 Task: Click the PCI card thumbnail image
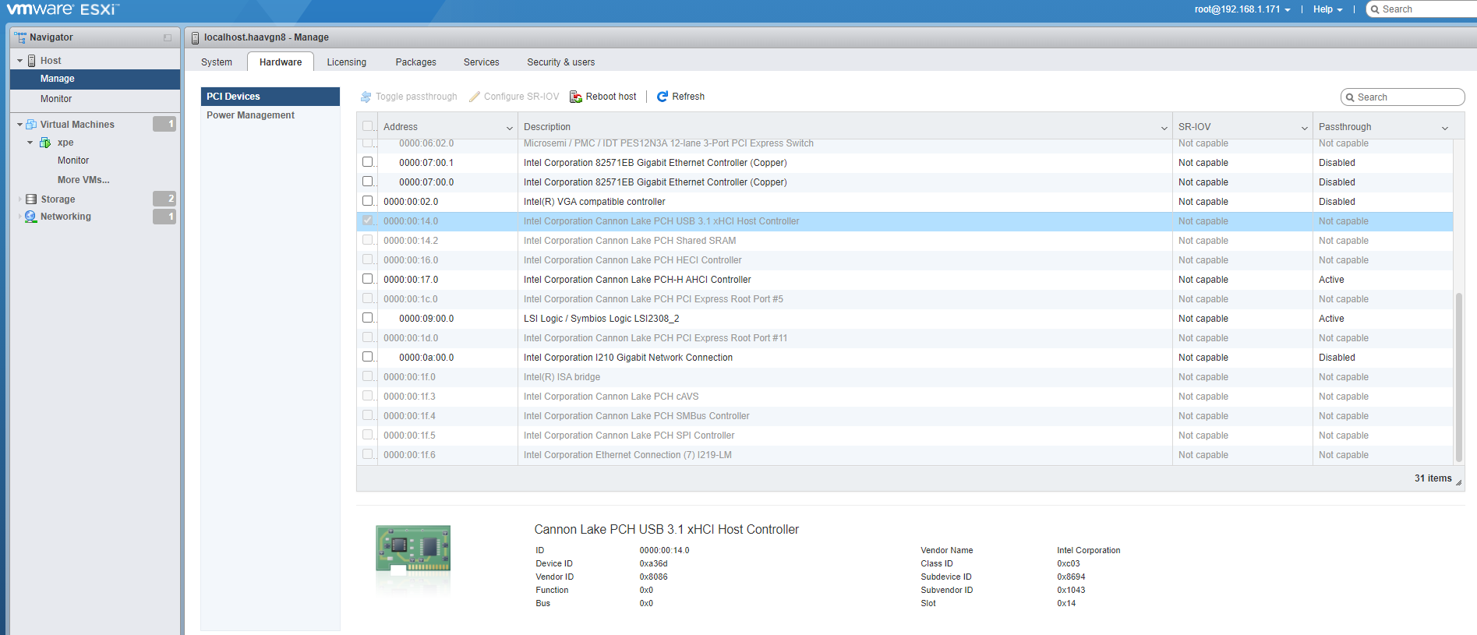pos(413,550)
